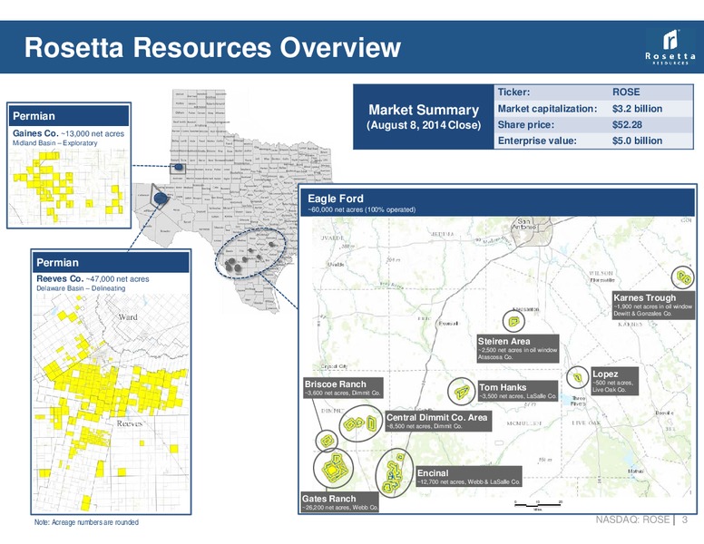Click the Briscoe Ranch circled acreage marker
The width and height of the screenshot is (704, 544).
click(x=327, y=441)
